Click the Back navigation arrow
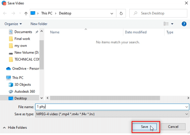The height and width of the screenshot is (135, 190). click(5, 13)
